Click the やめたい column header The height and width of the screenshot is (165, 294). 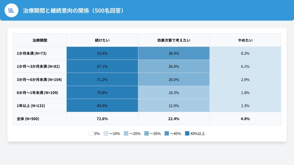(x=245, y=40)
